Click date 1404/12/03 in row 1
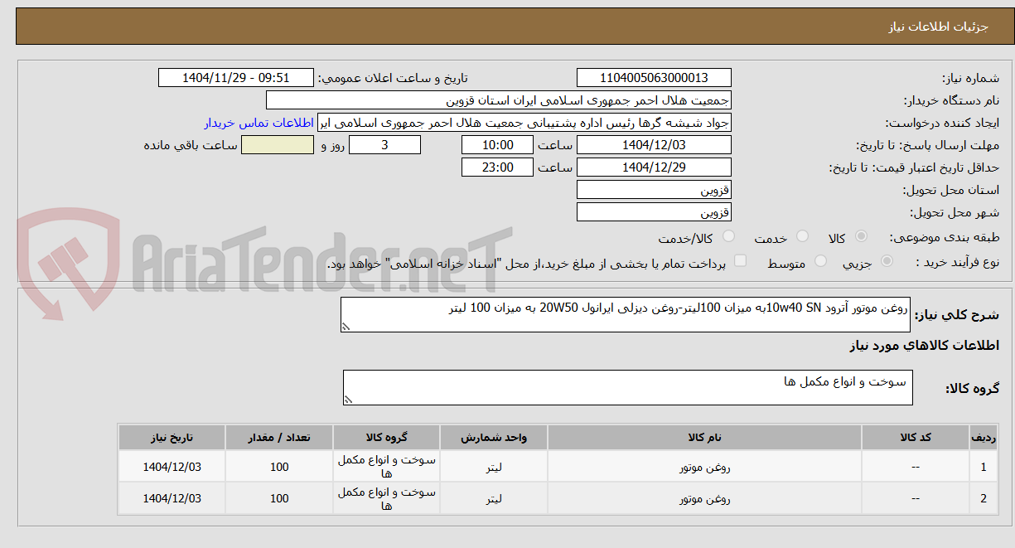The image size is (1015, 548). coord(172,467)
